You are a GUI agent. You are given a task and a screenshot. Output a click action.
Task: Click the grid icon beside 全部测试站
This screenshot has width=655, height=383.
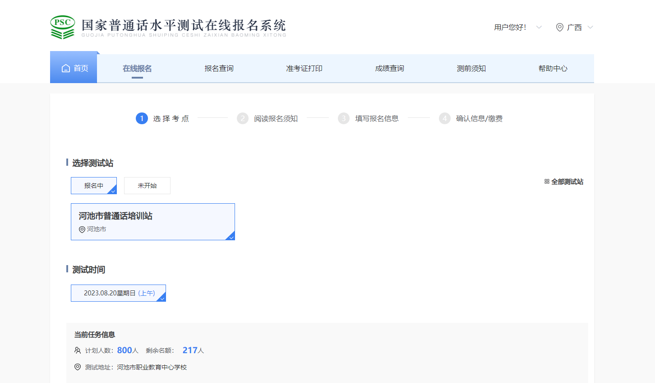(x=547, y=182)
